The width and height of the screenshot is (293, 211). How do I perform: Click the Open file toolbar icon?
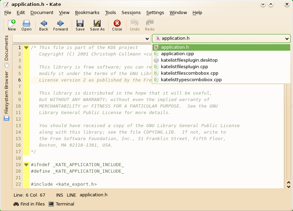click(26, 25)
